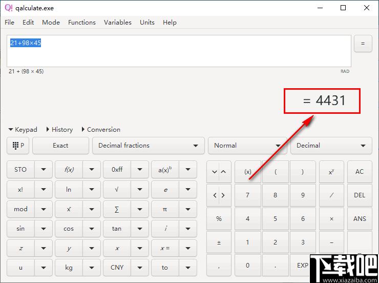This screenshot has width=379, height=283.
Task: Click the multiplication sign key
Action: point(331,219)
